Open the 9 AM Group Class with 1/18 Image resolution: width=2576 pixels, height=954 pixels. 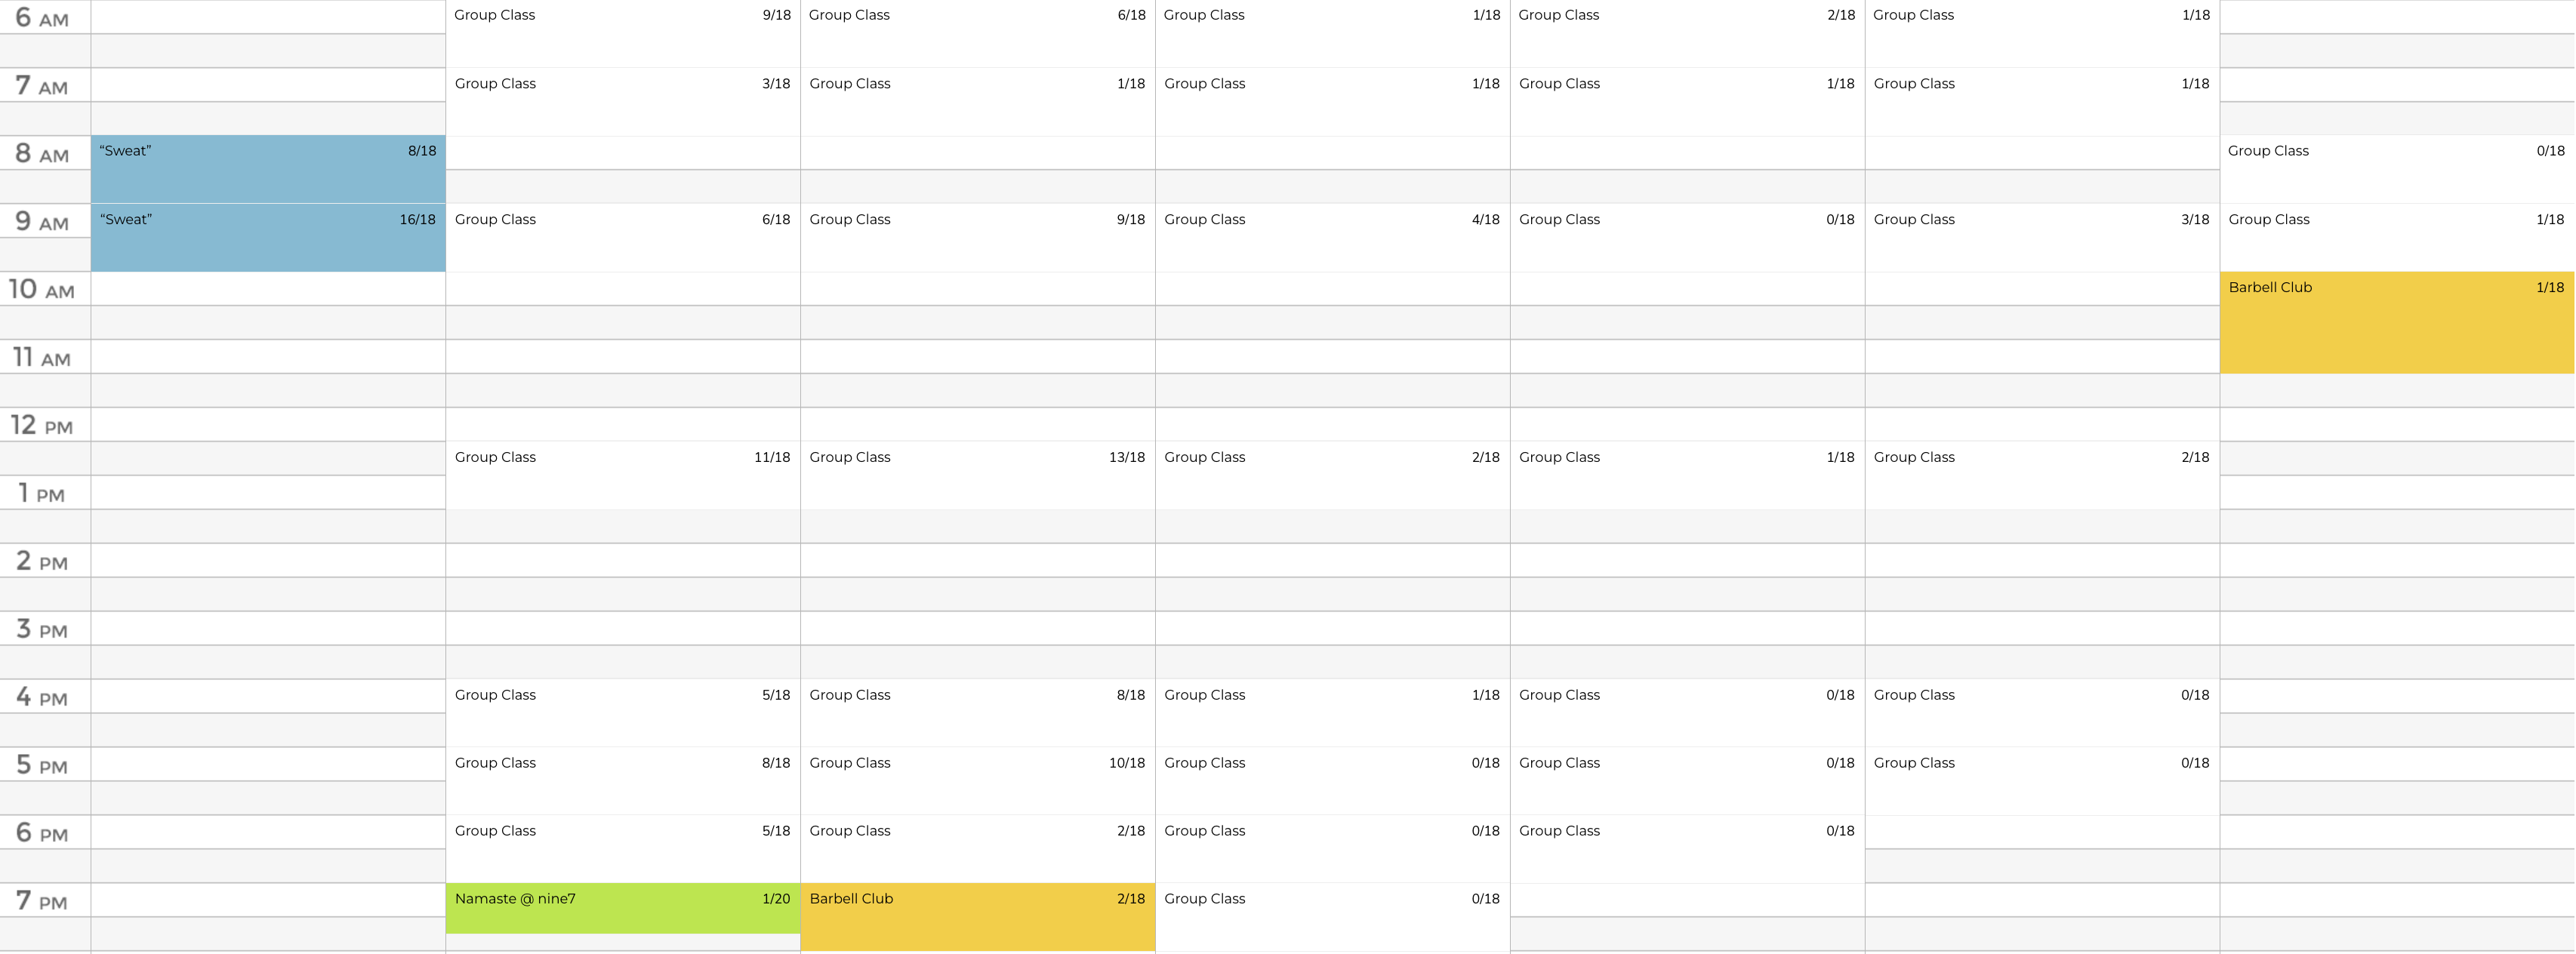tap(2397, 238)
